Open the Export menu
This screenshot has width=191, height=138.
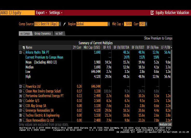tap(42, 13)
